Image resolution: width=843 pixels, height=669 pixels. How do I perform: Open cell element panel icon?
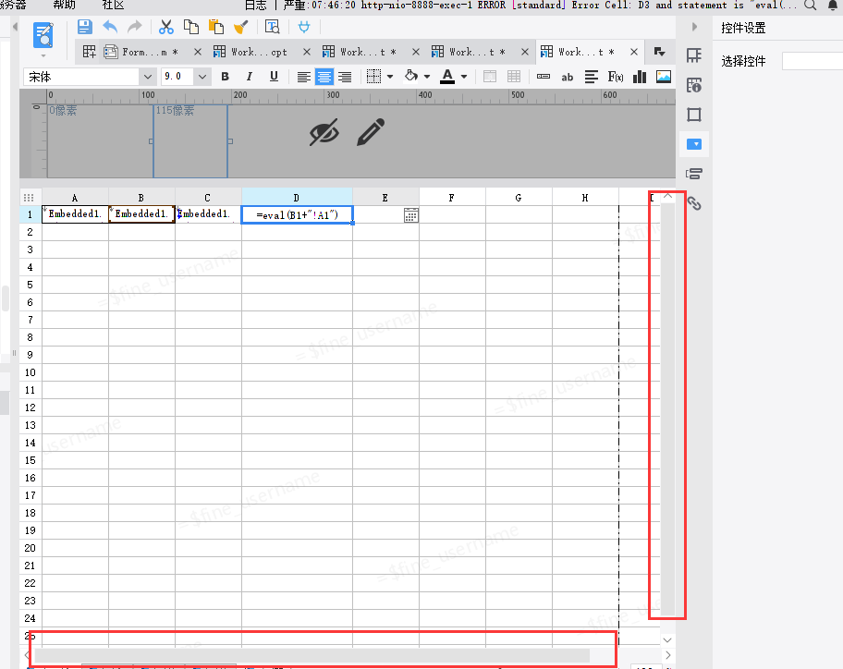[x=694, y=55]
